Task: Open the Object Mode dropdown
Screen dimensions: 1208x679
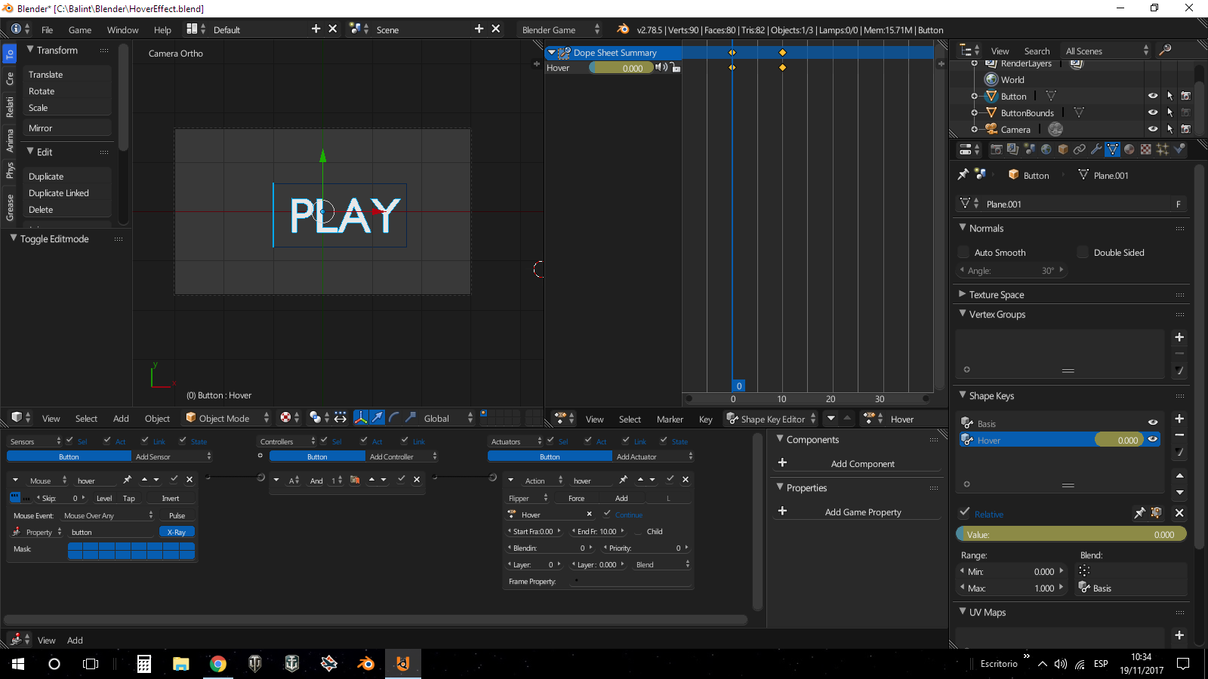Action: (x=227, y=418)
